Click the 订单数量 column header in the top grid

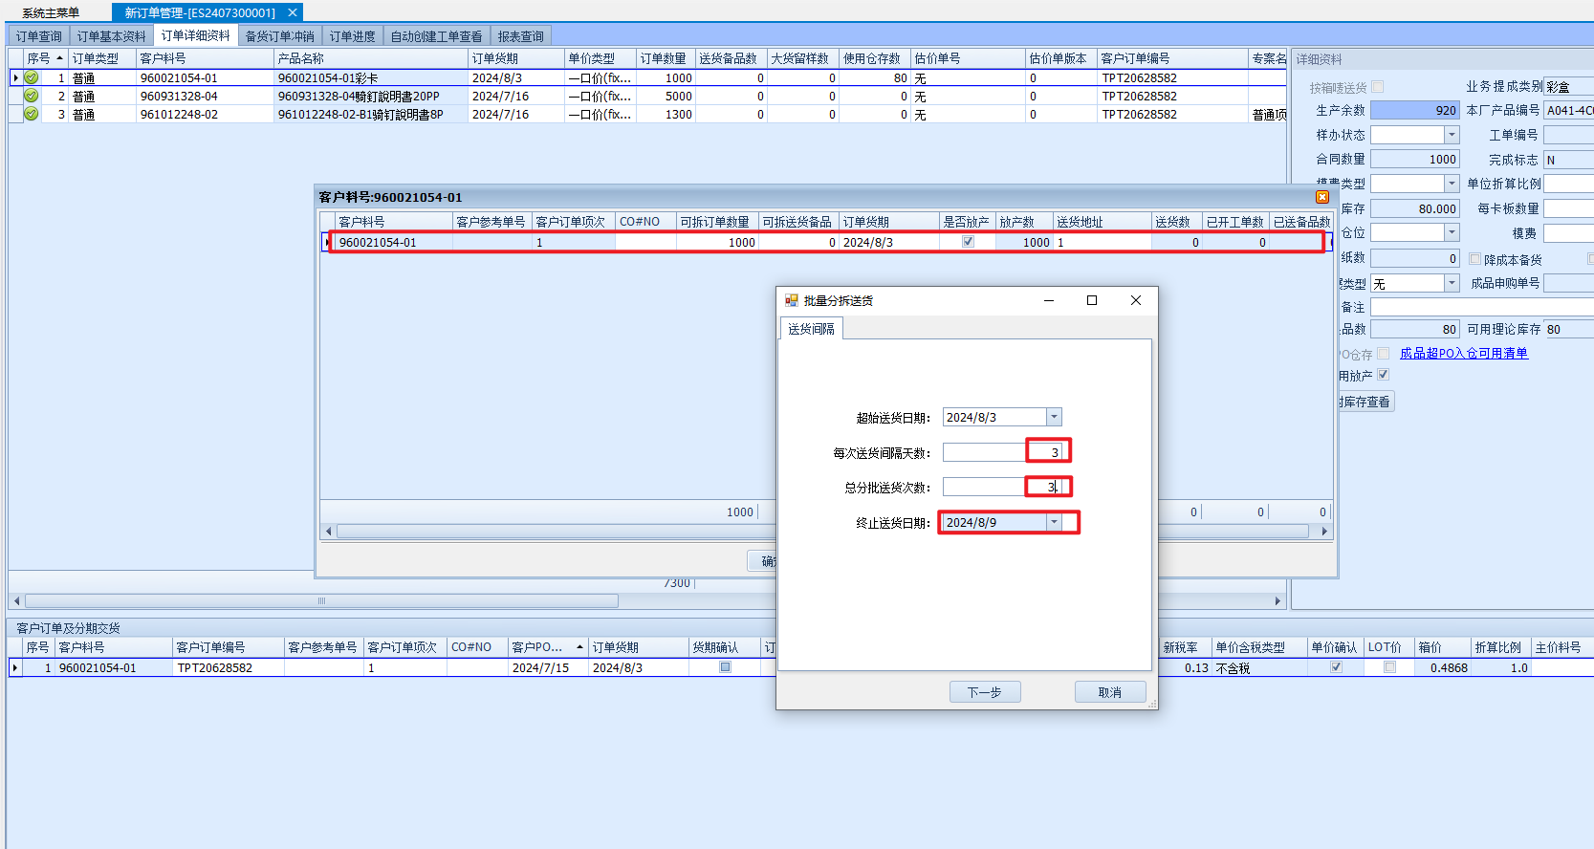pos(664,58)
